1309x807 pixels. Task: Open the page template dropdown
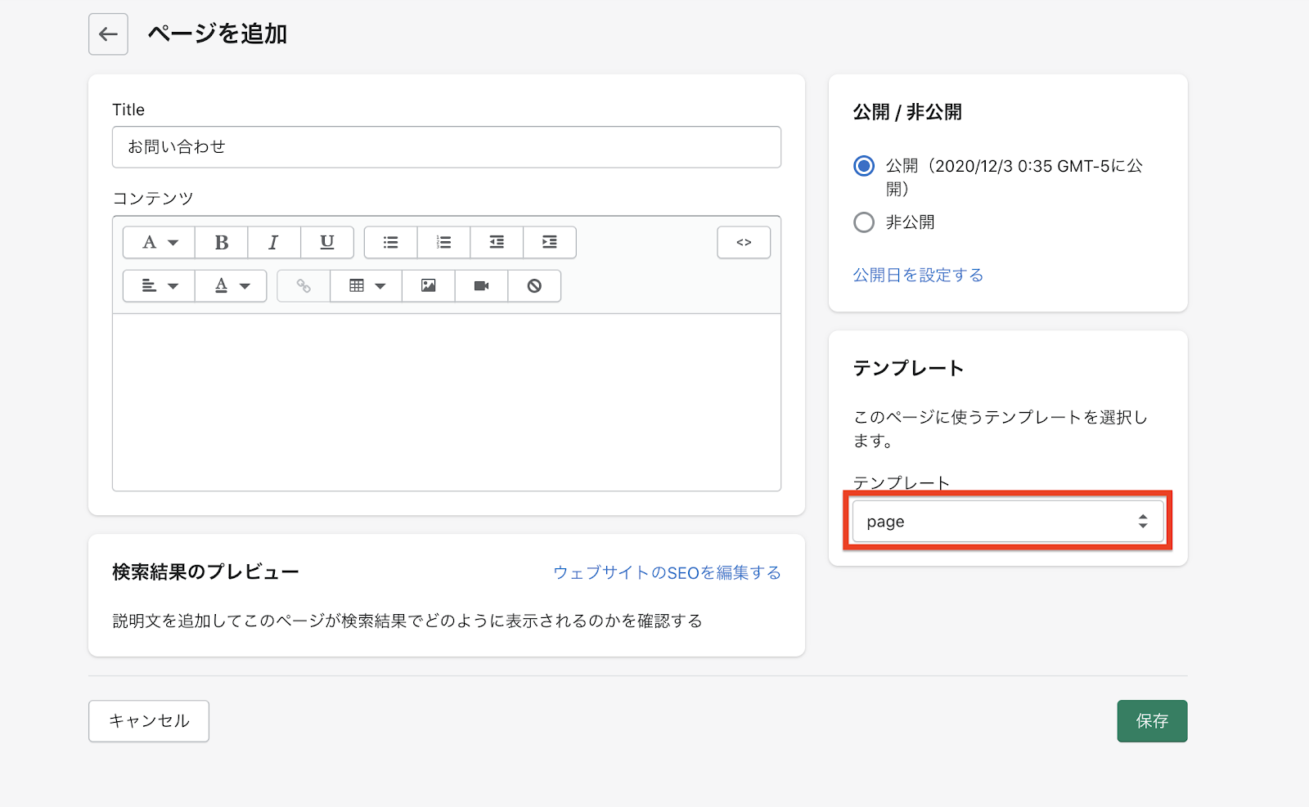point(1007,522)
